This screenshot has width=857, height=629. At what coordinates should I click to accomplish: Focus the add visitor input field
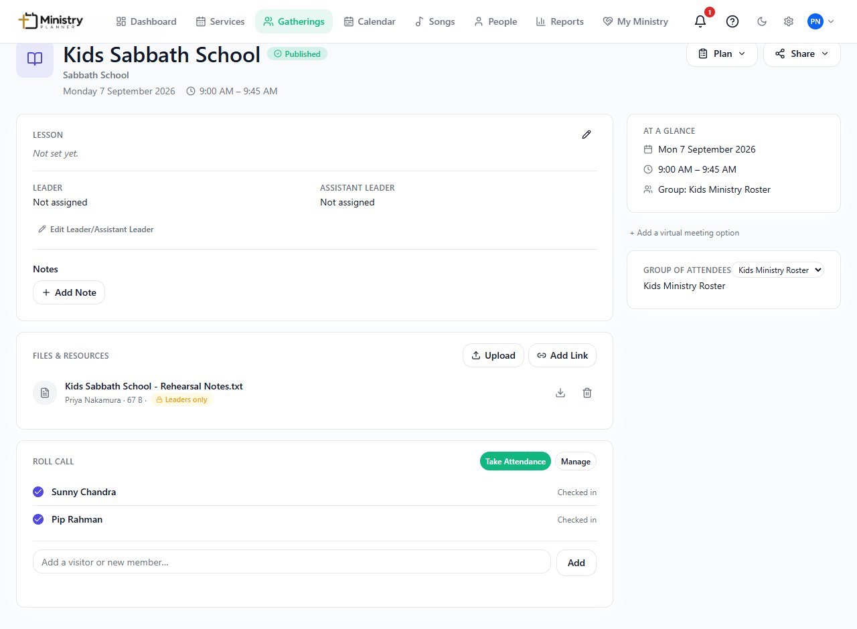(x=292, y=562)
